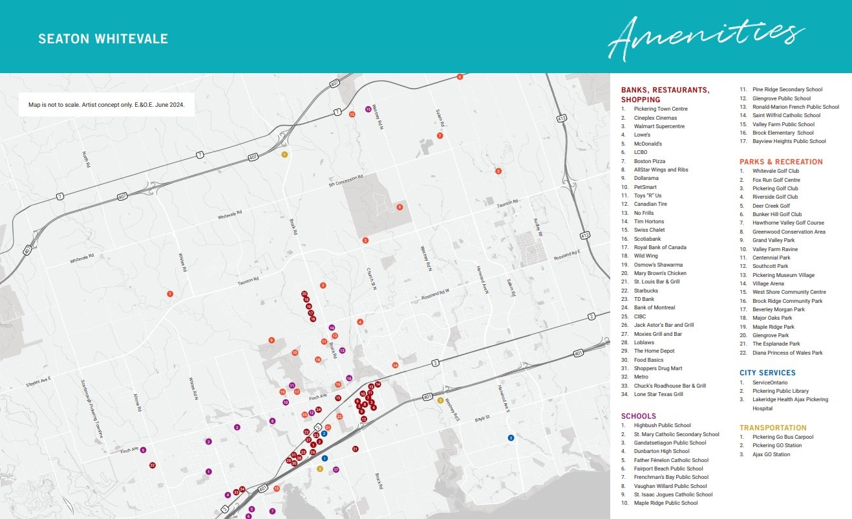852x519 pixels.
Task: Click the Transportation legend heading
Action: tap(772, 428)
